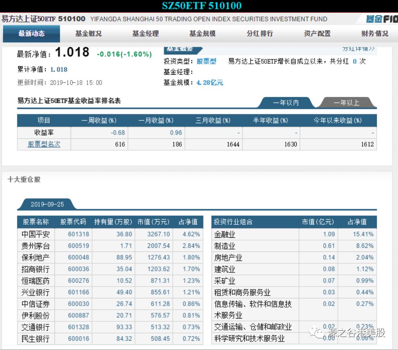Open the 最新动态 tab
Viewport: 398px width, 350px height.
(x=31, y=34)
